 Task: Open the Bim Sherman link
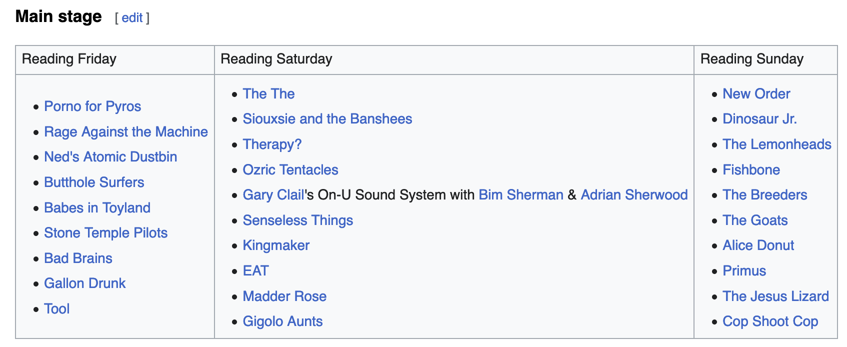point(520,195)
